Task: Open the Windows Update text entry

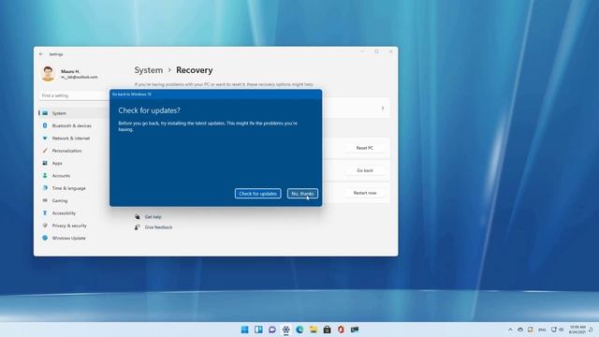Action: click(x=68, y=238)
